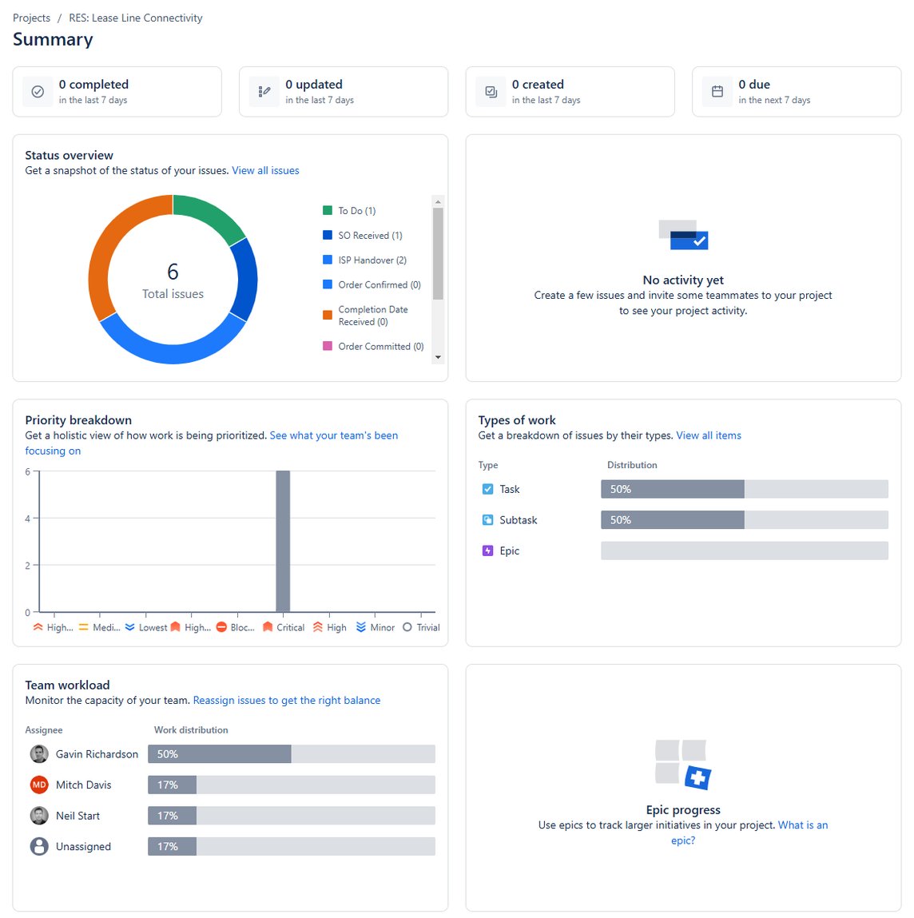The image size is (914, 918).
Task: Click Reassign issues to get the right balance
Action: click(x=287, y=700)
